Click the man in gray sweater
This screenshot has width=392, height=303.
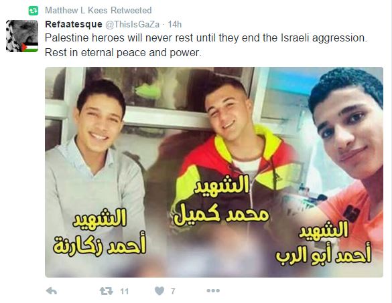click(x=96, y=160)
